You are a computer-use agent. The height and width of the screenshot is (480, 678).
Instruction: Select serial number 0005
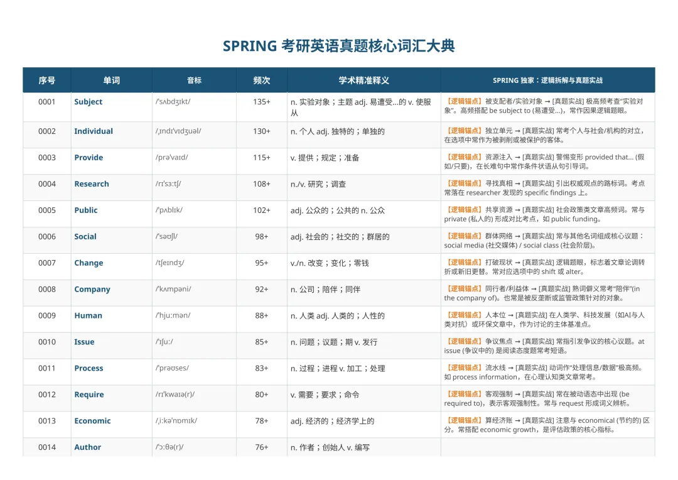pos(46,210)
